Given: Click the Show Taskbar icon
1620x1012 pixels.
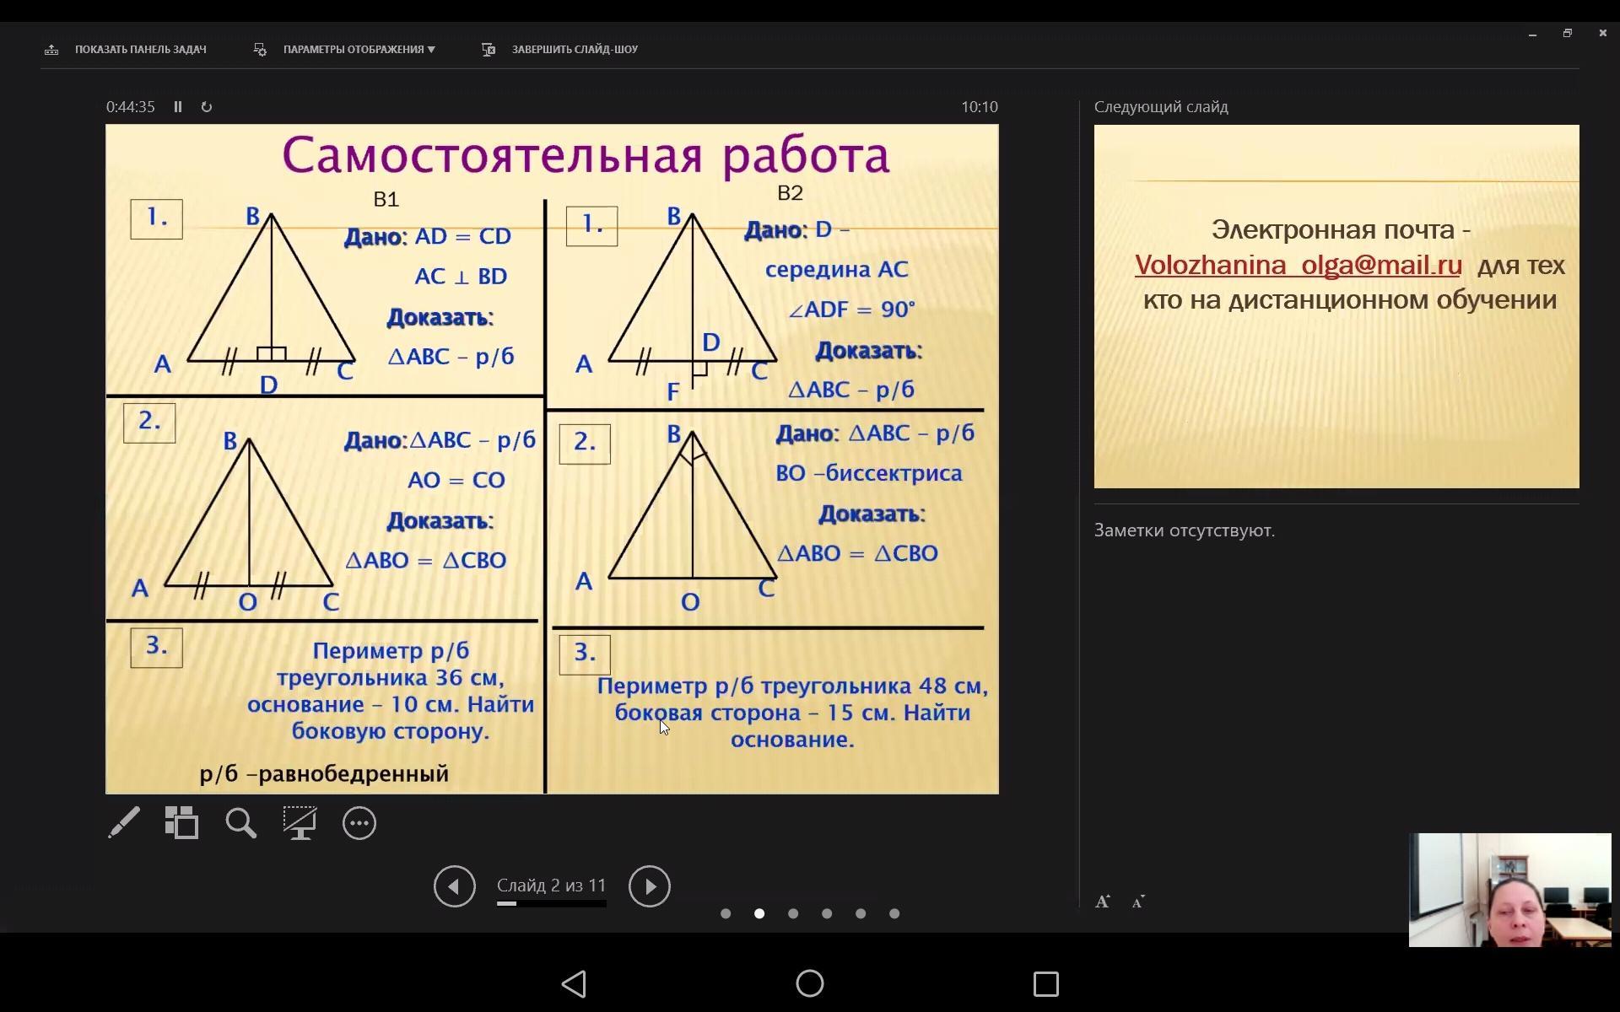Looking at the screenshot, I should coord(51,50).
